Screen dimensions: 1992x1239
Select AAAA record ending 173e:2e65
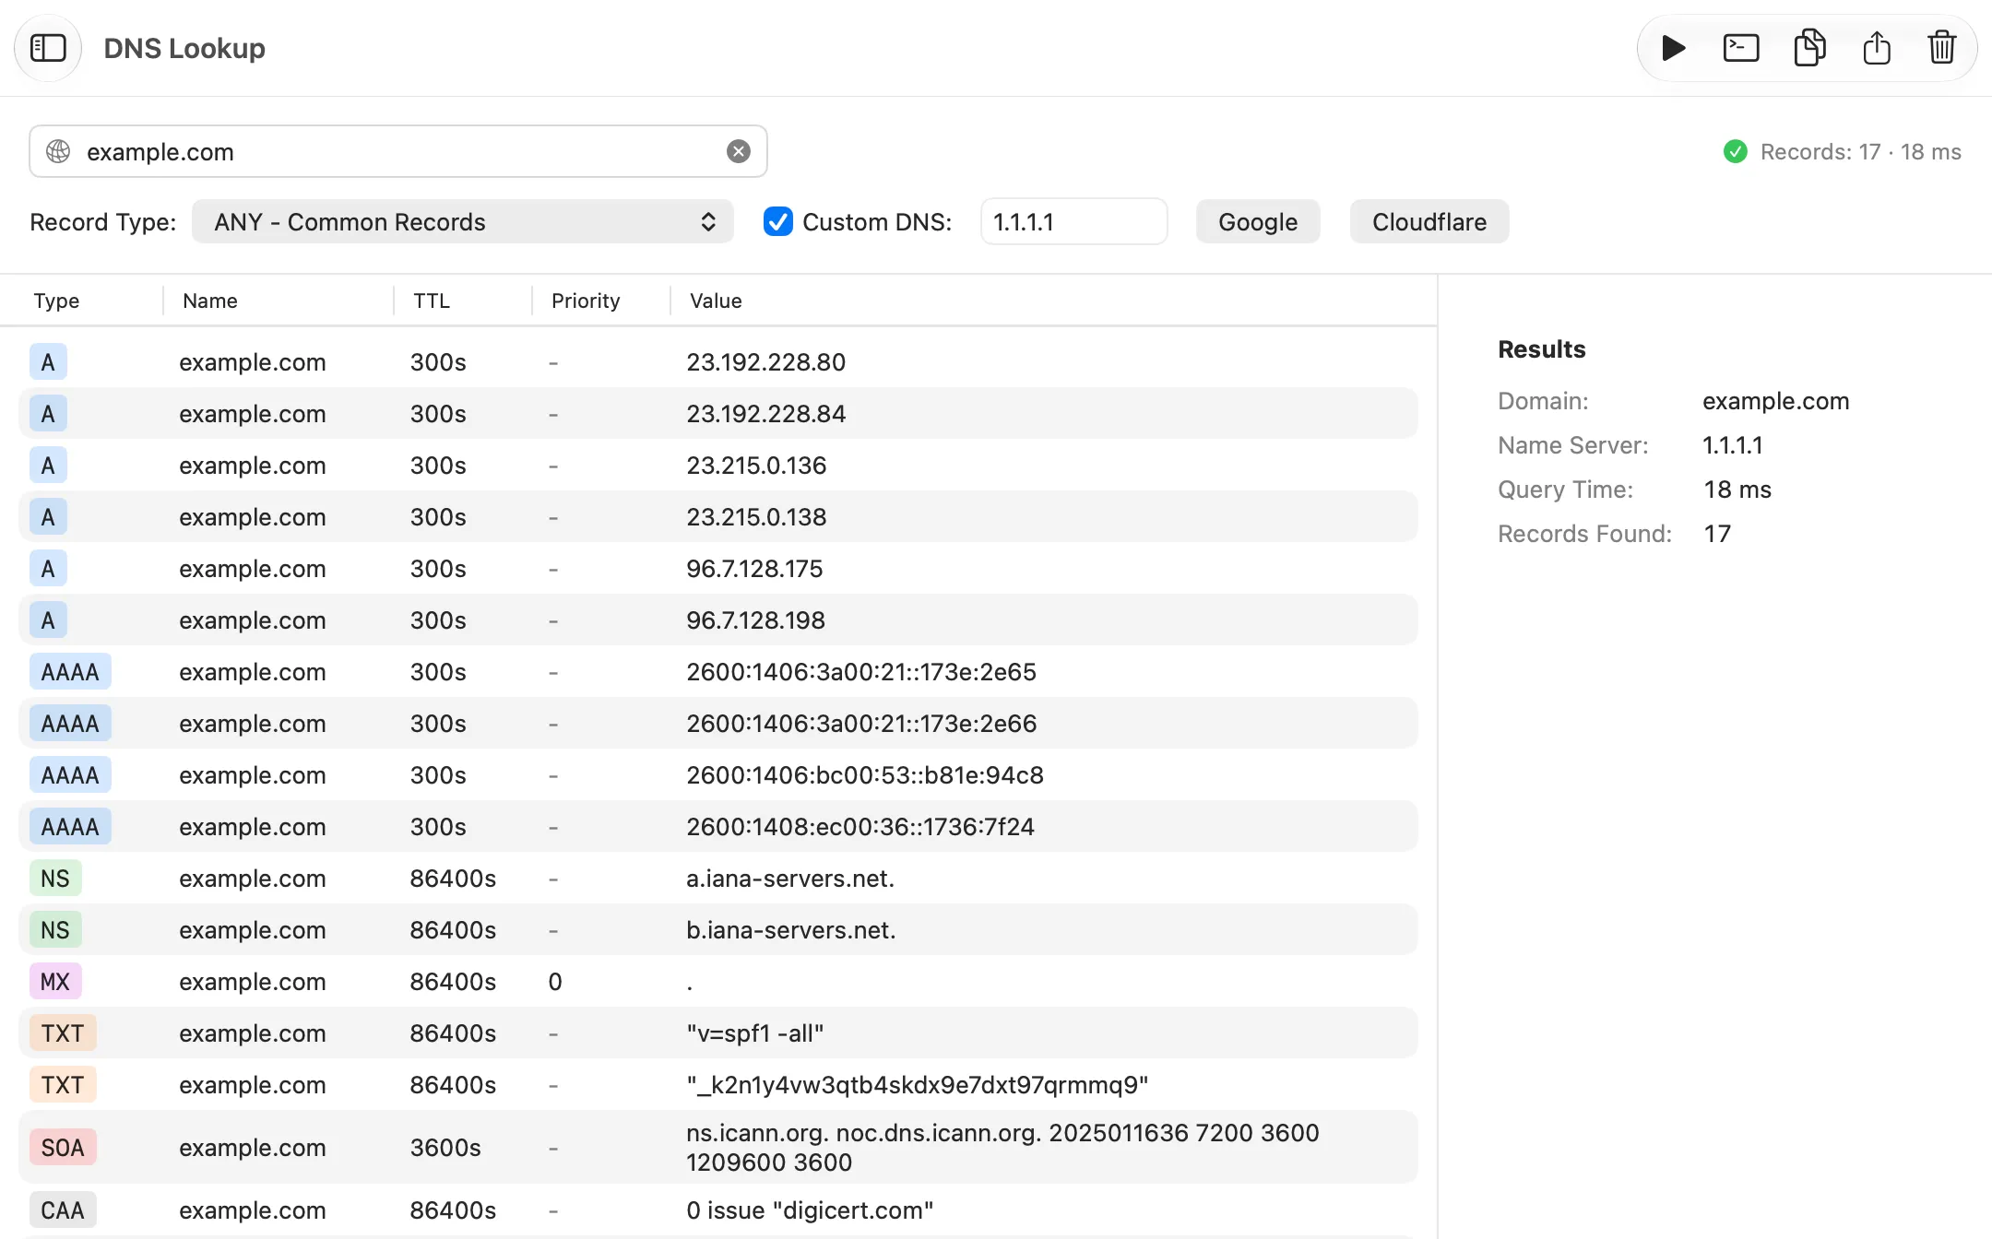718,672
